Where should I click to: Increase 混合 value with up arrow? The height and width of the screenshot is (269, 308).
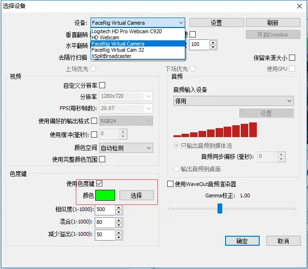118,220
